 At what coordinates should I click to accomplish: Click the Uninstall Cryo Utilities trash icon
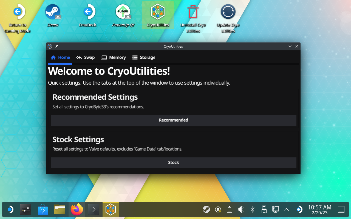pyautogui.click(x=193, y=12)
